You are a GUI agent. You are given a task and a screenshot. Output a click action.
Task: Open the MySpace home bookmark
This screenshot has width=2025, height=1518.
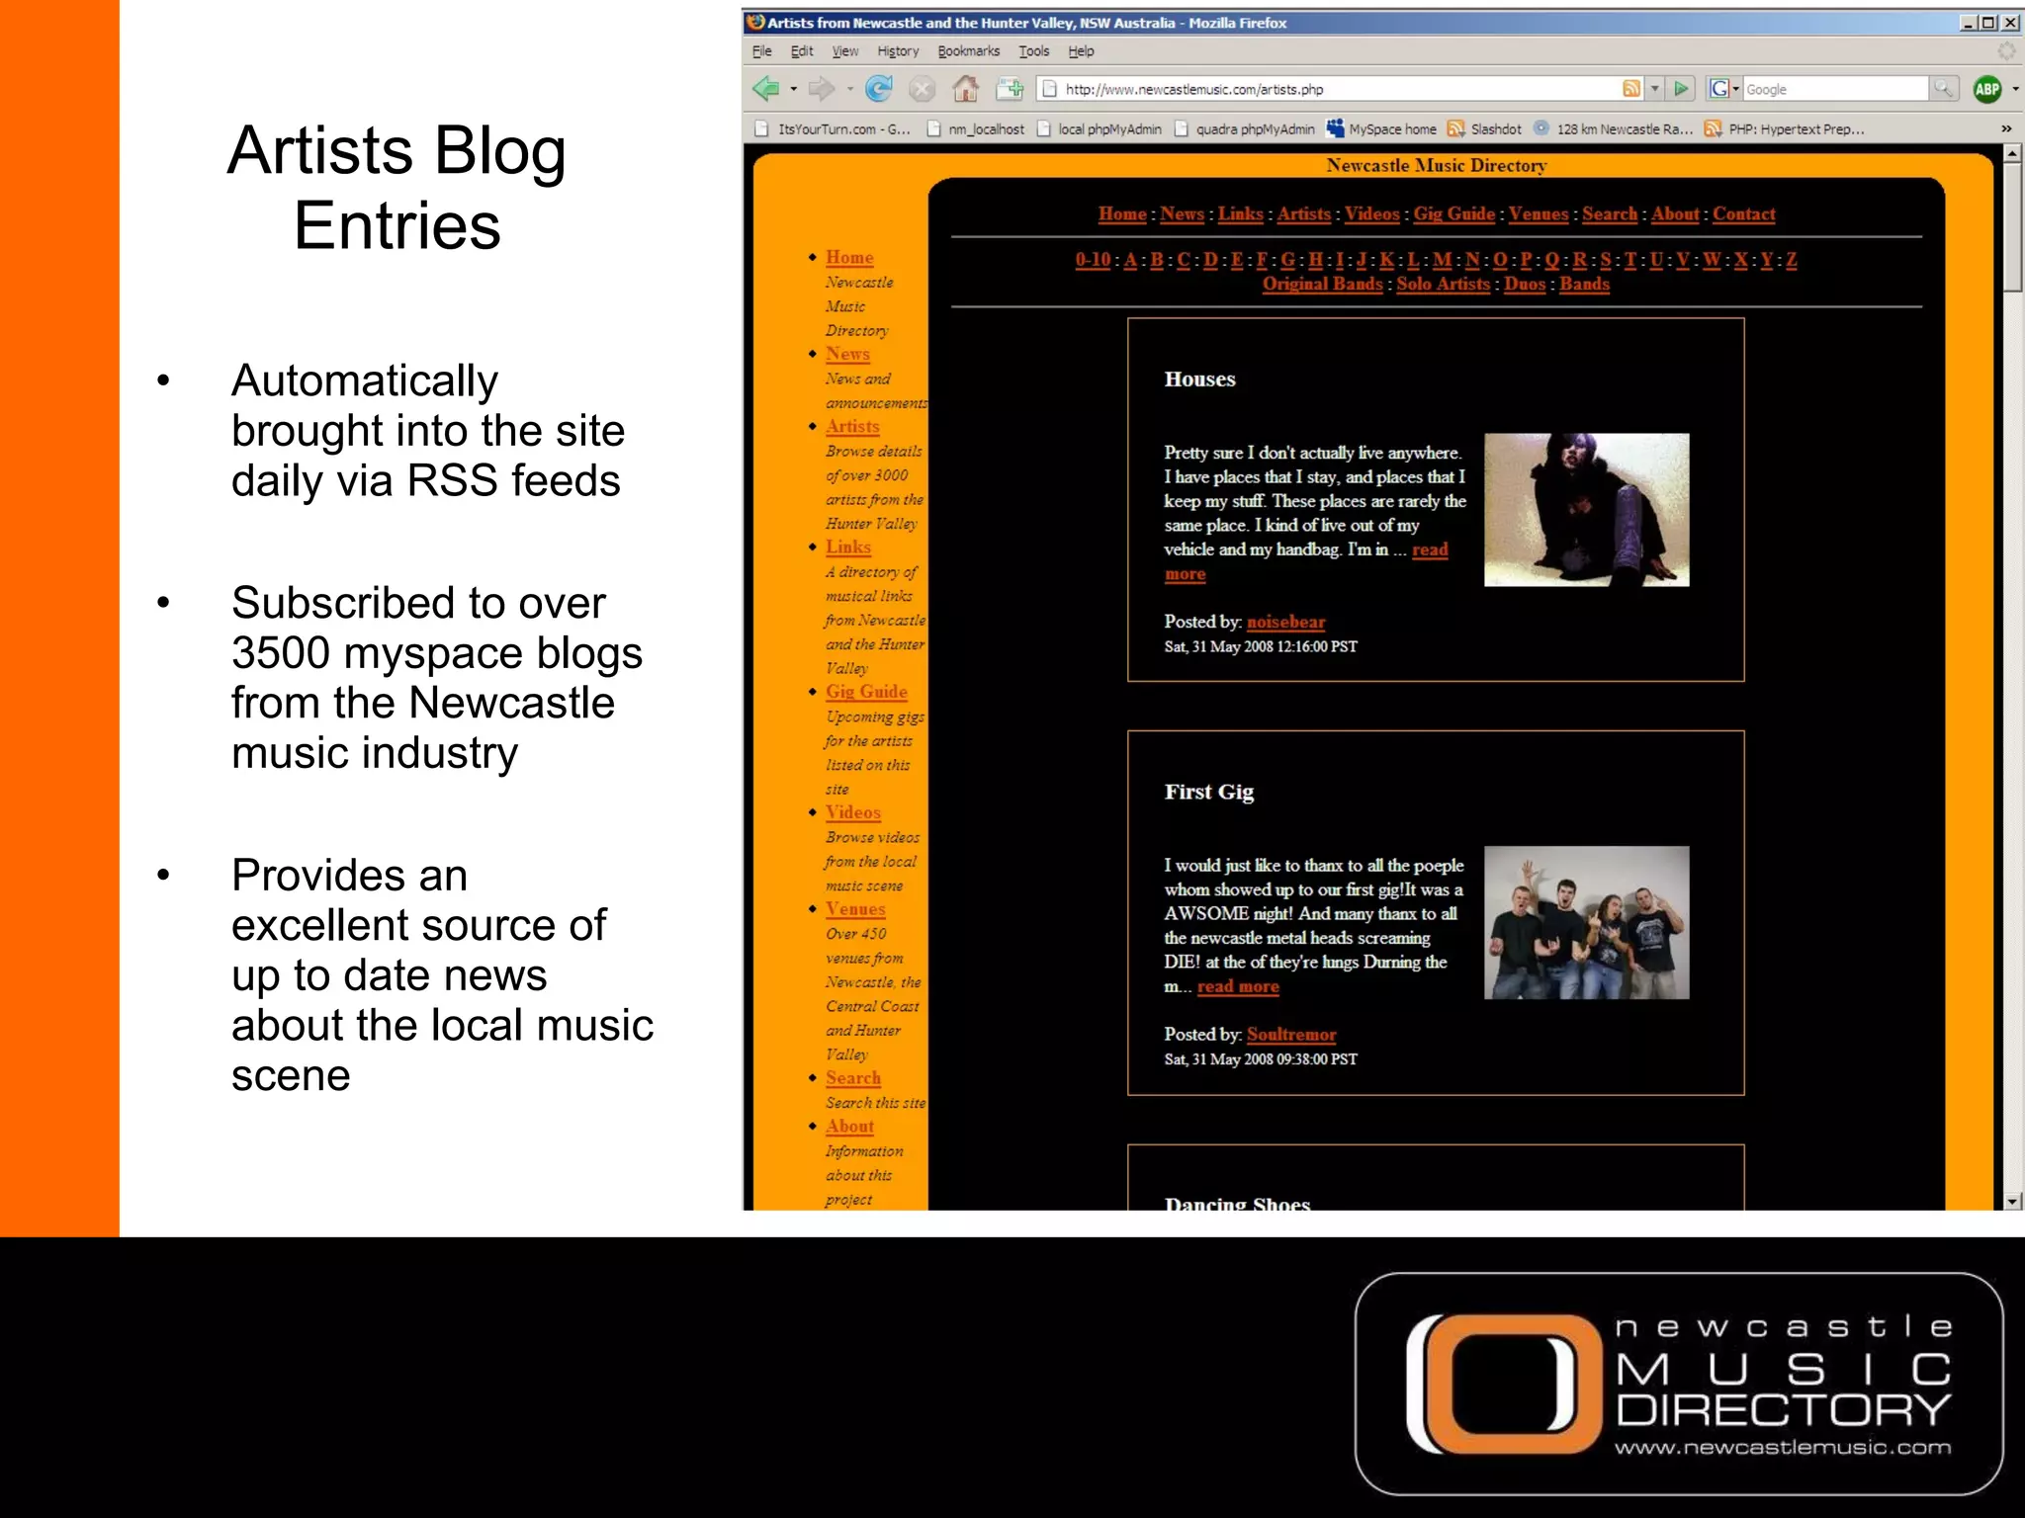[1381, 128]
